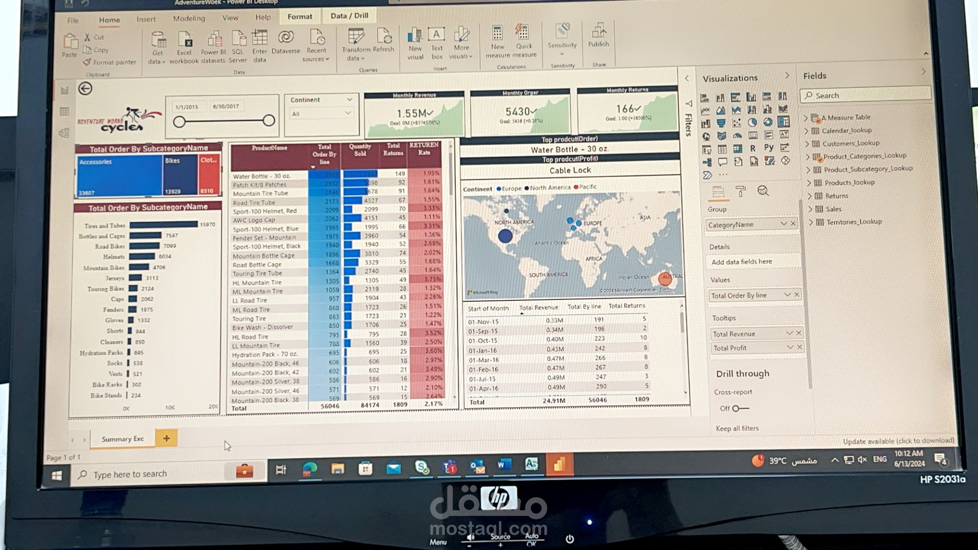Add a new report page
978x550 pixels.
(167, 438)
